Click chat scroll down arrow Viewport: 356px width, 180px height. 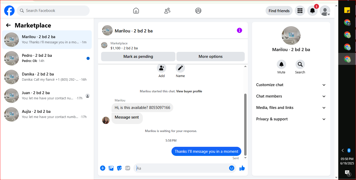pyautogui.click(x=245, y=158)
